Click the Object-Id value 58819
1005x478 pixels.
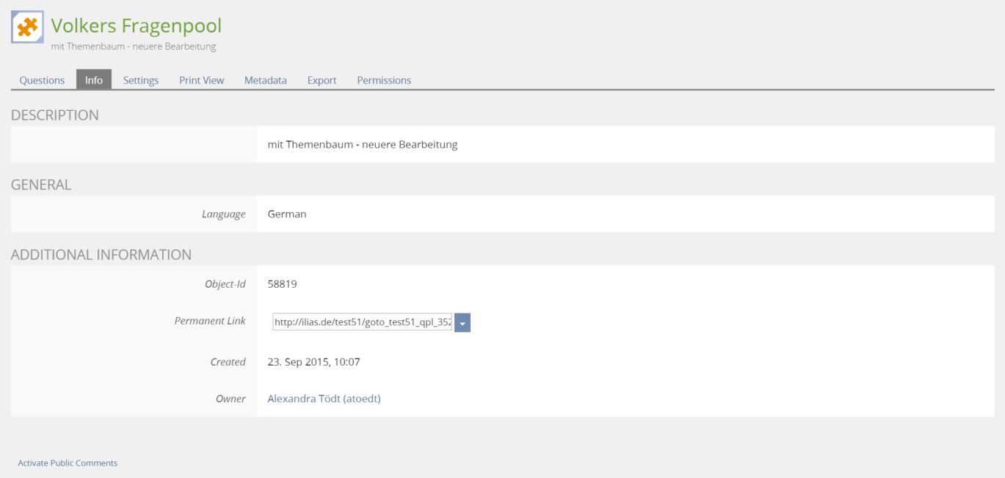(282, 284)
